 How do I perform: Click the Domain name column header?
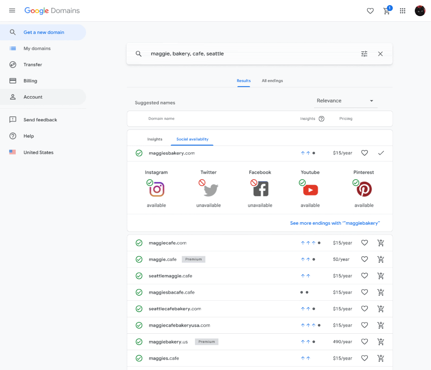(x=161, y=119)
